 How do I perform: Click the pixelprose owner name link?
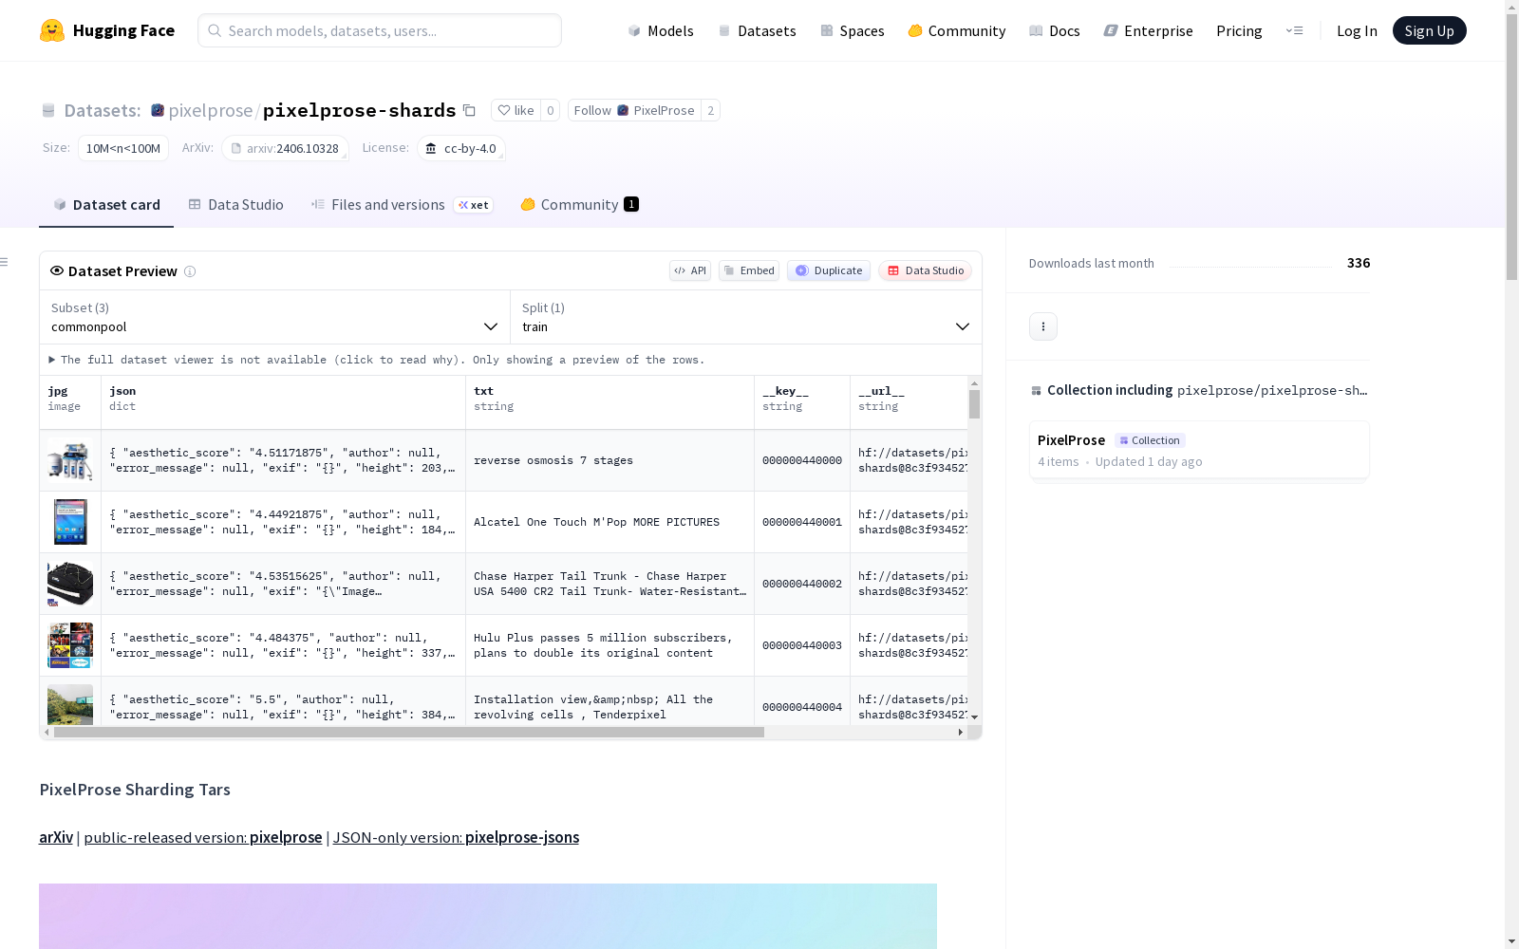pos(211,110)
